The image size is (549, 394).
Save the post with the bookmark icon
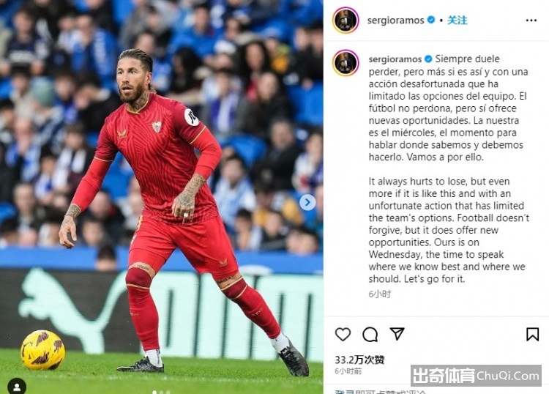click(x=532, y=334)
